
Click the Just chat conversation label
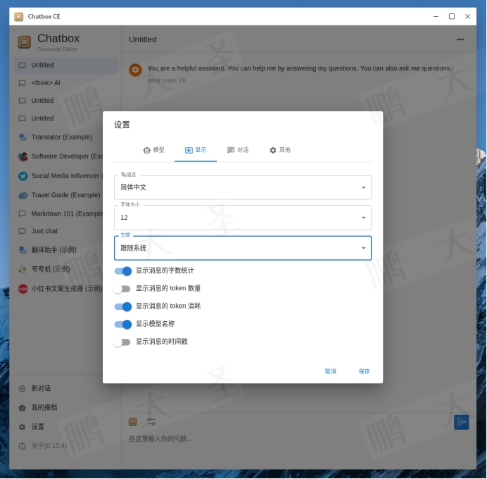pos(44,231)
